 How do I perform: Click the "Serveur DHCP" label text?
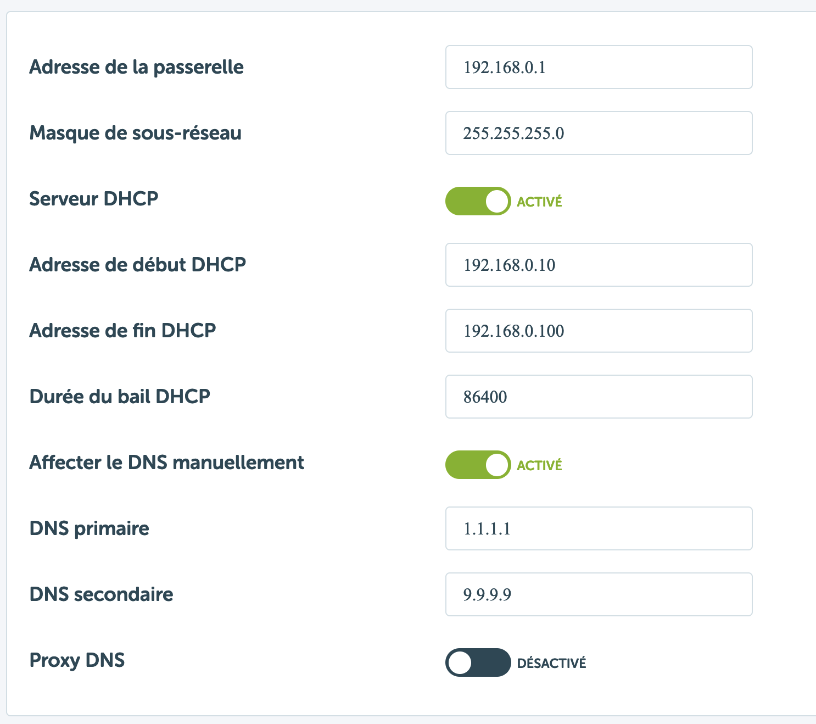point(93,198)
